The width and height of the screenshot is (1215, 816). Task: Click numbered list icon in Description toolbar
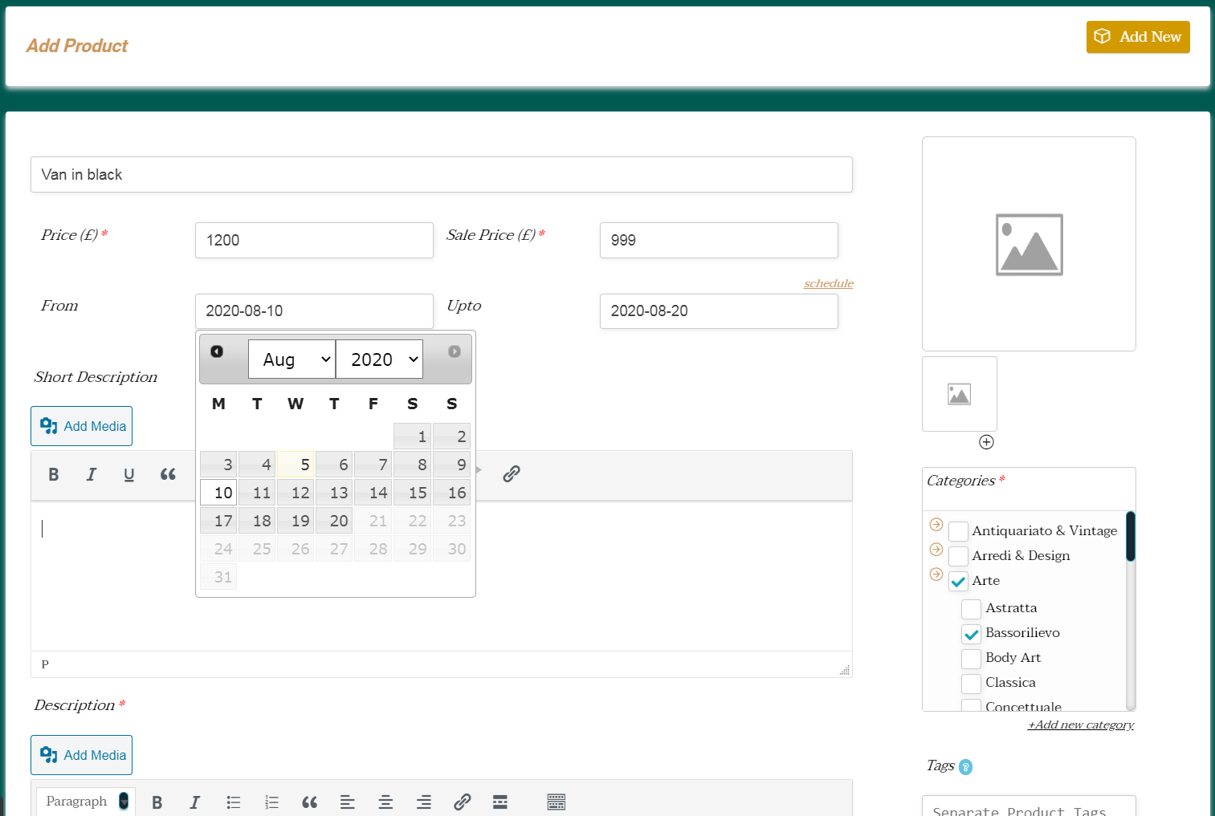pyautogui.click(x=271, y=802)
